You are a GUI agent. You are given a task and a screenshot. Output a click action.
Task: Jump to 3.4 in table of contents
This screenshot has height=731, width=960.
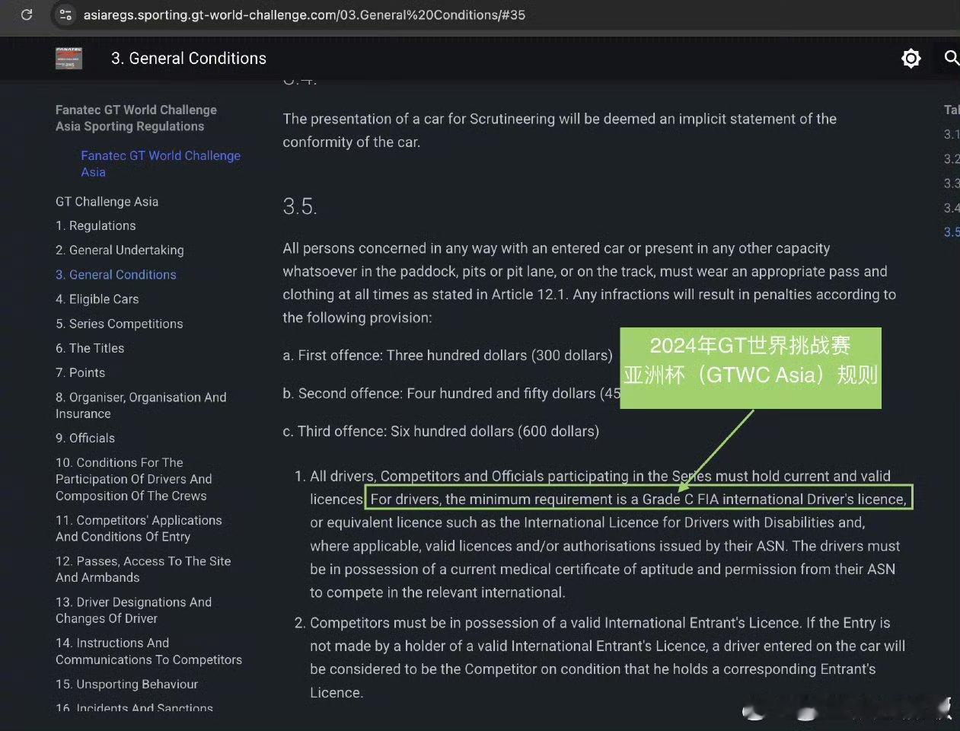pyautogui.click(x=952, y=207)
